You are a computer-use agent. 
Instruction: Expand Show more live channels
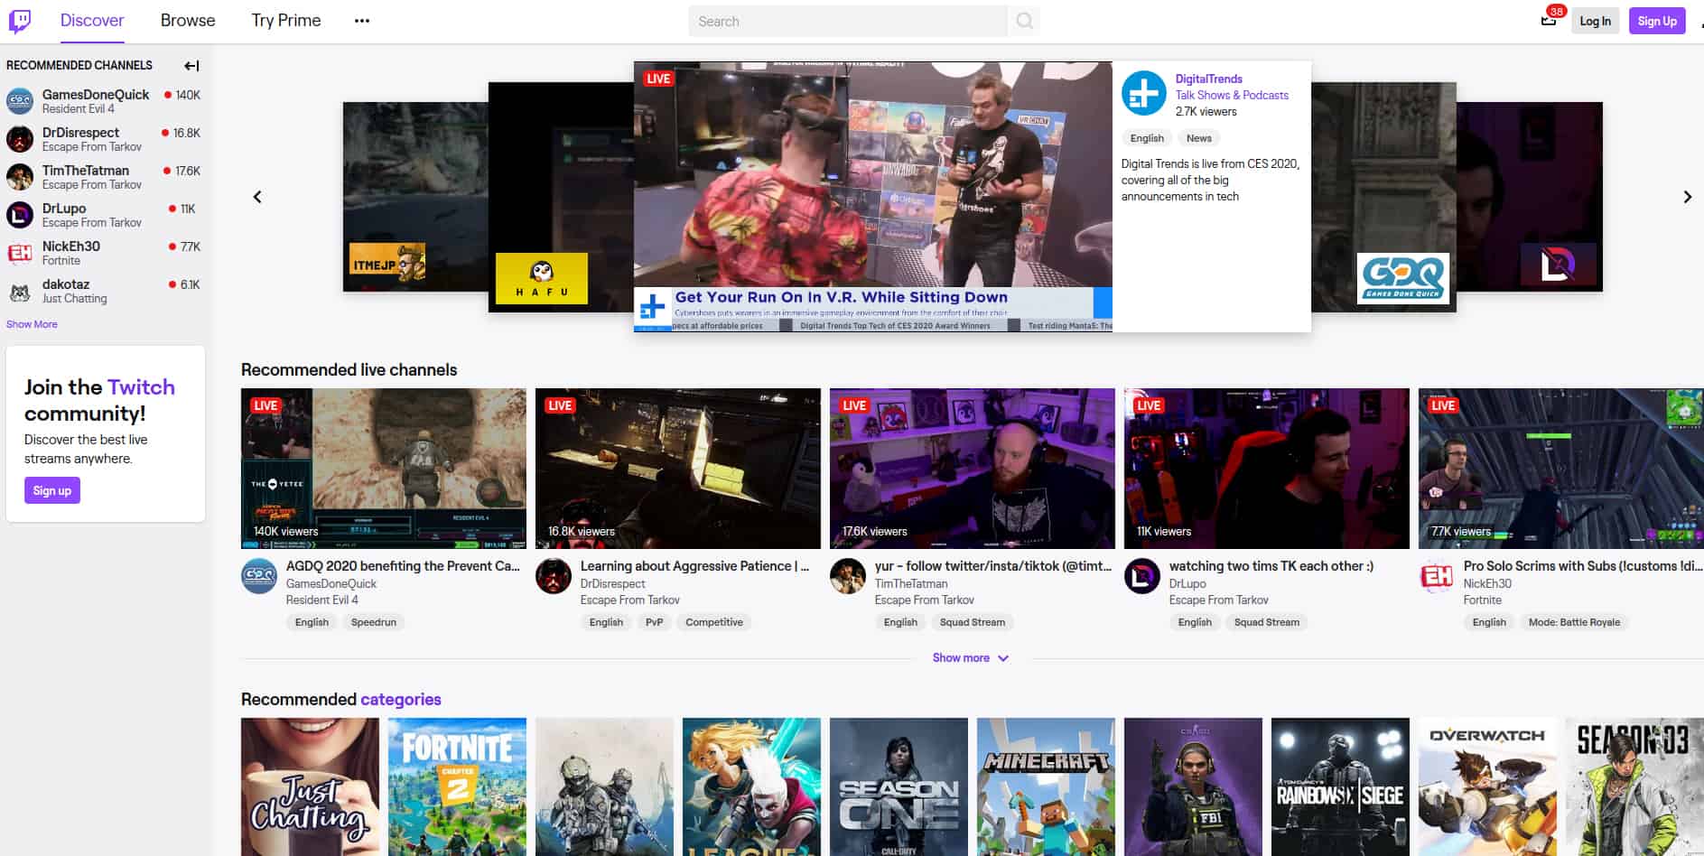[x=970, y=658]
